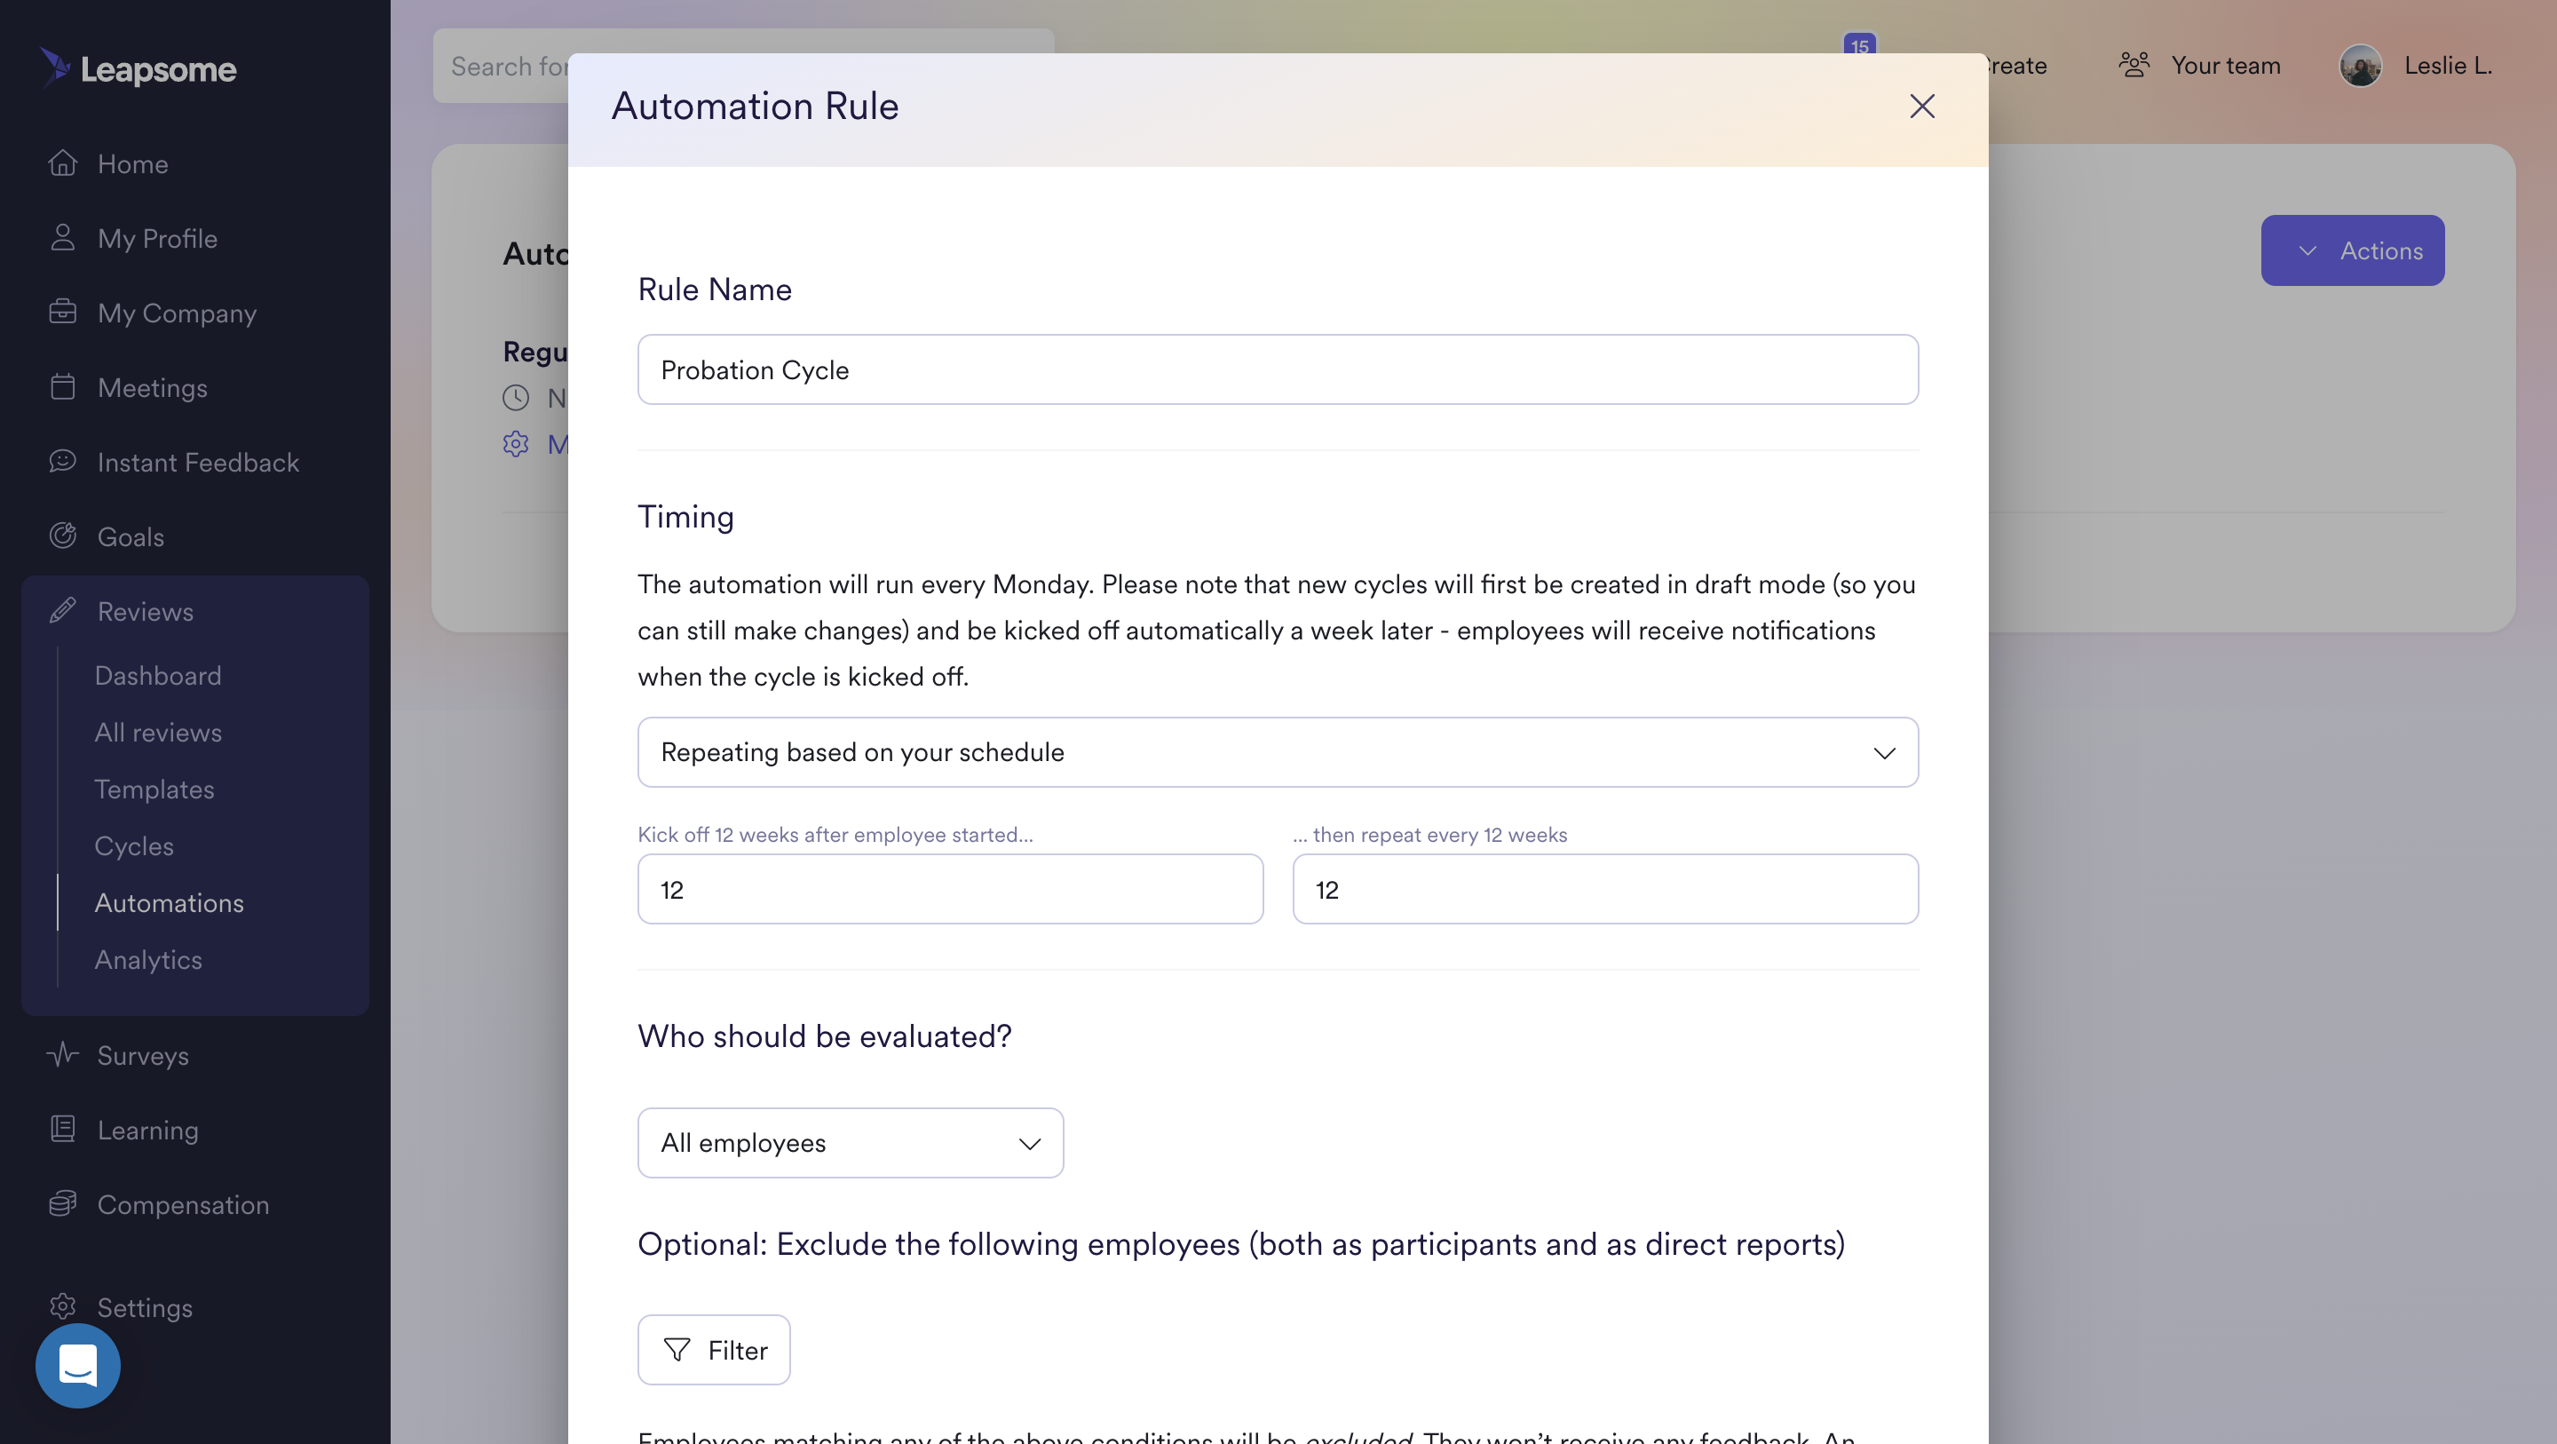The height and width of the screenshot is (1444, 2557).
Task: Open the Actions dropdown button
Action: coord(2353,250)
